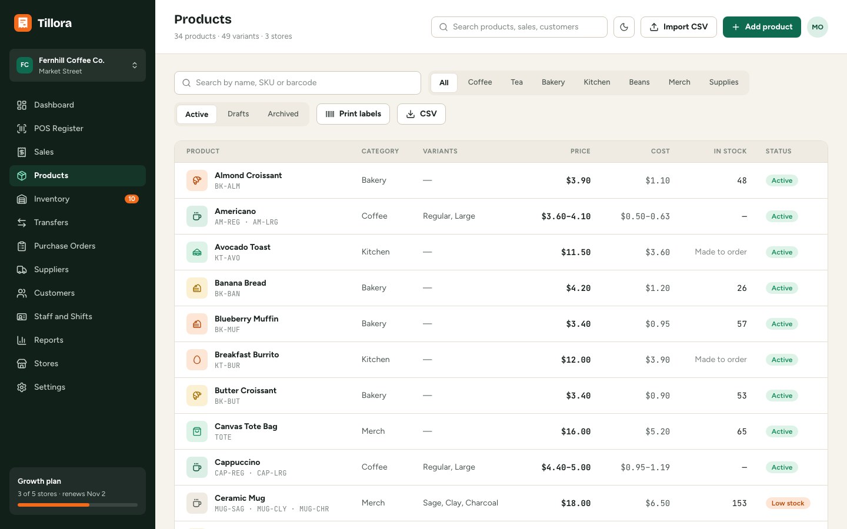Click the Low stock badge for Ceramic Mug
Viewport: 847px width, 529px height.
tap(788, 503)
